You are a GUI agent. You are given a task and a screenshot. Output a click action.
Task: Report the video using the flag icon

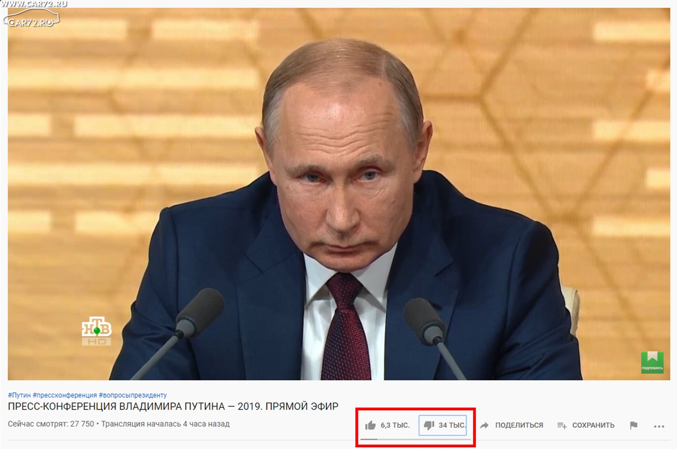click(x=633, y=425)
